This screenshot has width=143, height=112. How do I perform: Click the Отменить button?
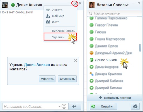67,79
